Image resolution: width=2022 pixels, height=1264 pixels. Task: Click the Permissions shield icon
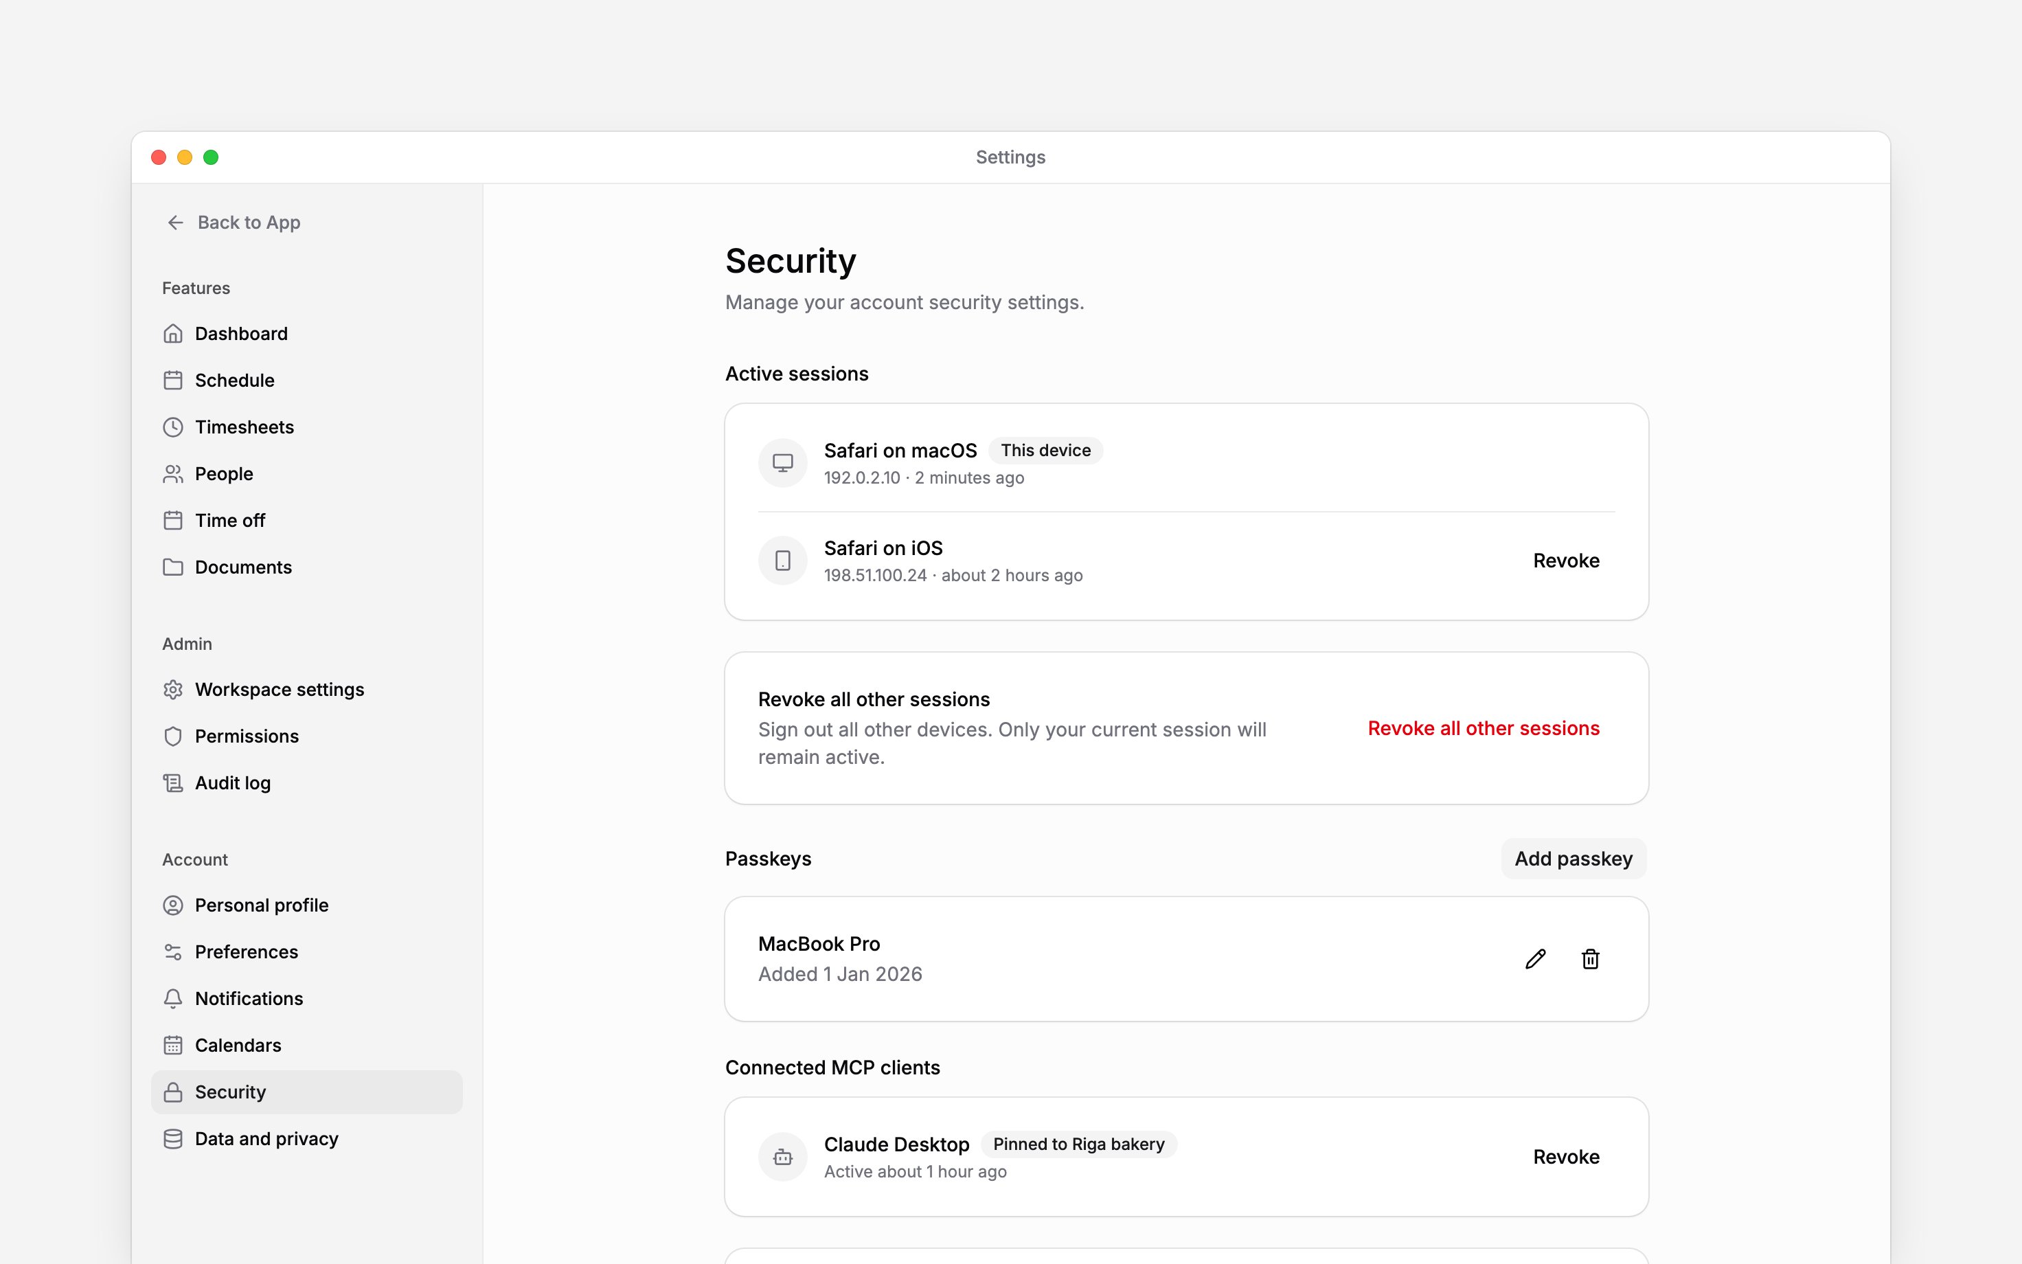tap(173, 736)
